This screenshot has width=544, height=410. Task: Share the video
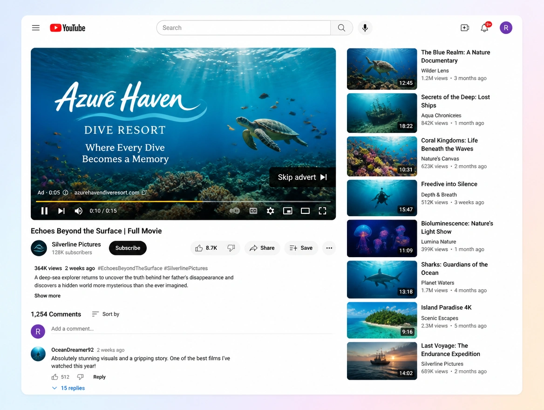262,248
